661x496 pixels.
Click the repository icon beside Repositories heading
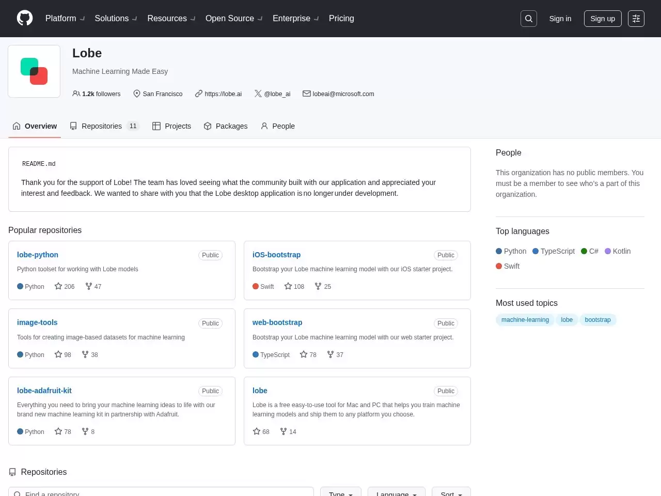(12, 472)
